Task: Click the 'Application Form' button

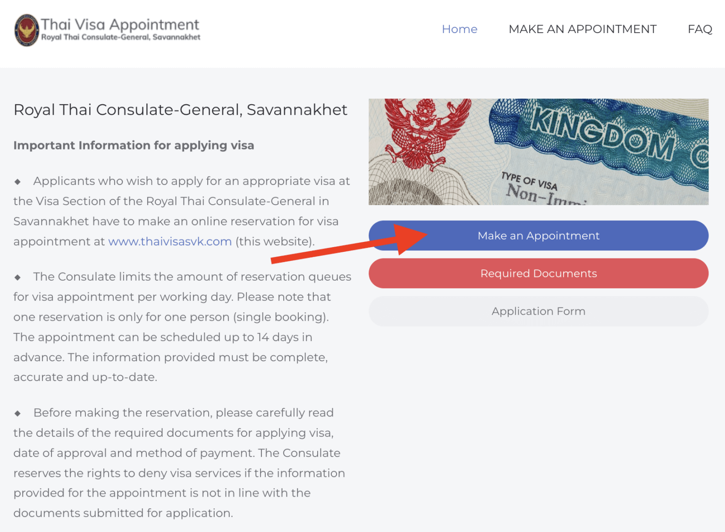Action: click(538, 311)
